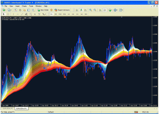The image size is (159, 114).
Task: Open the Templates dropdown
Action: coord(121,10)
